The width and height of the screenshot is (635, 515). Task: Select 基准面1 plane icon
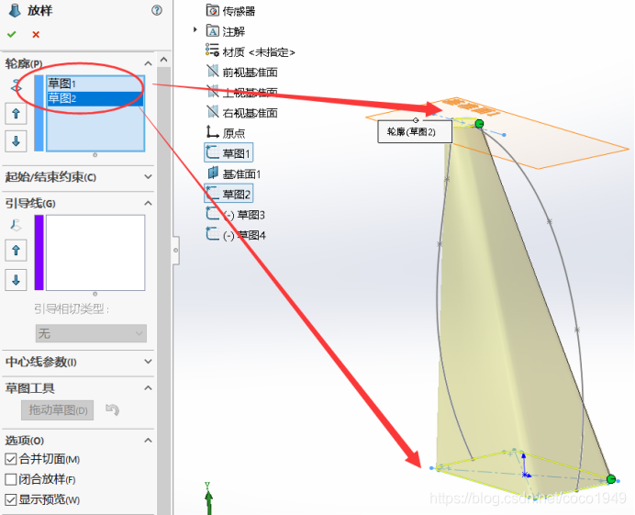click(x=213, y=174)
